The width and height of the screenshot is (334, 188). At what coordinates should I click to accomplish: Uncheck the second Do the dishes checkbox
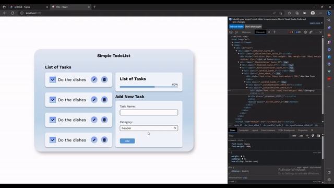53,100
